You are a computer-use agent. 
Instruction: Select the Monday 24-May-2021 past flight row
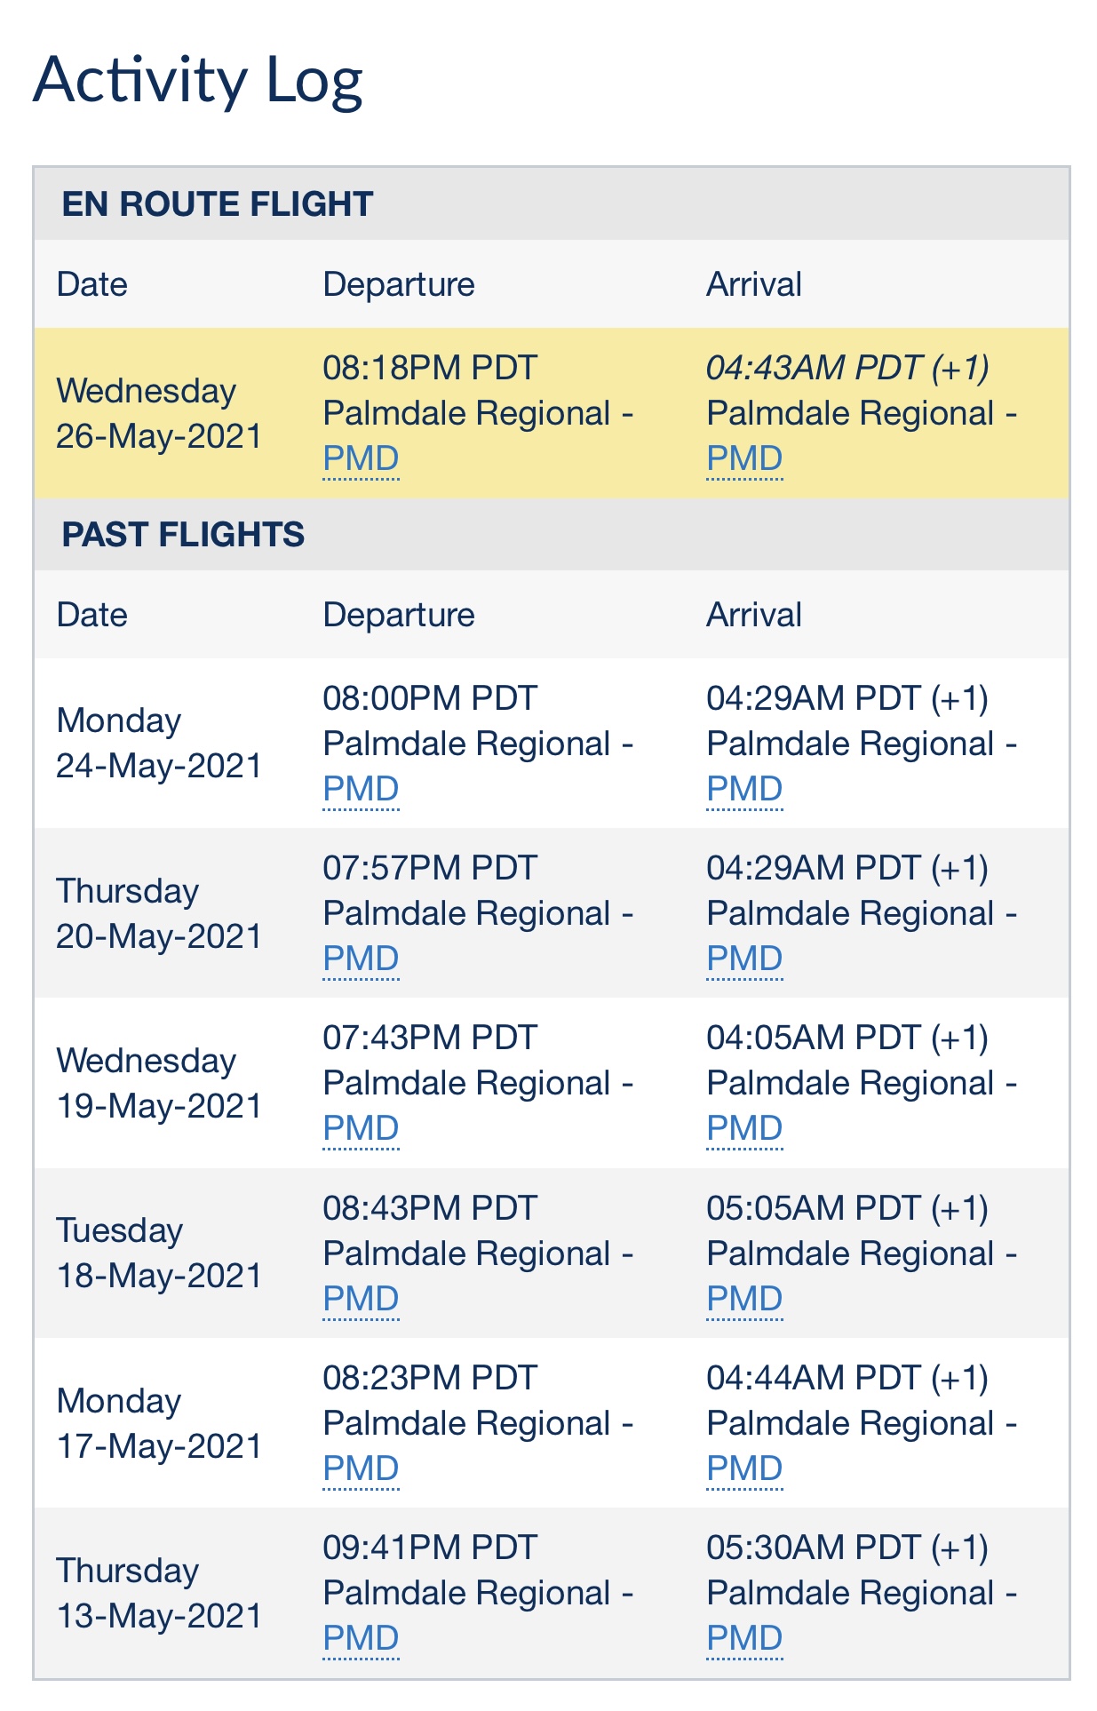[552, 744]
